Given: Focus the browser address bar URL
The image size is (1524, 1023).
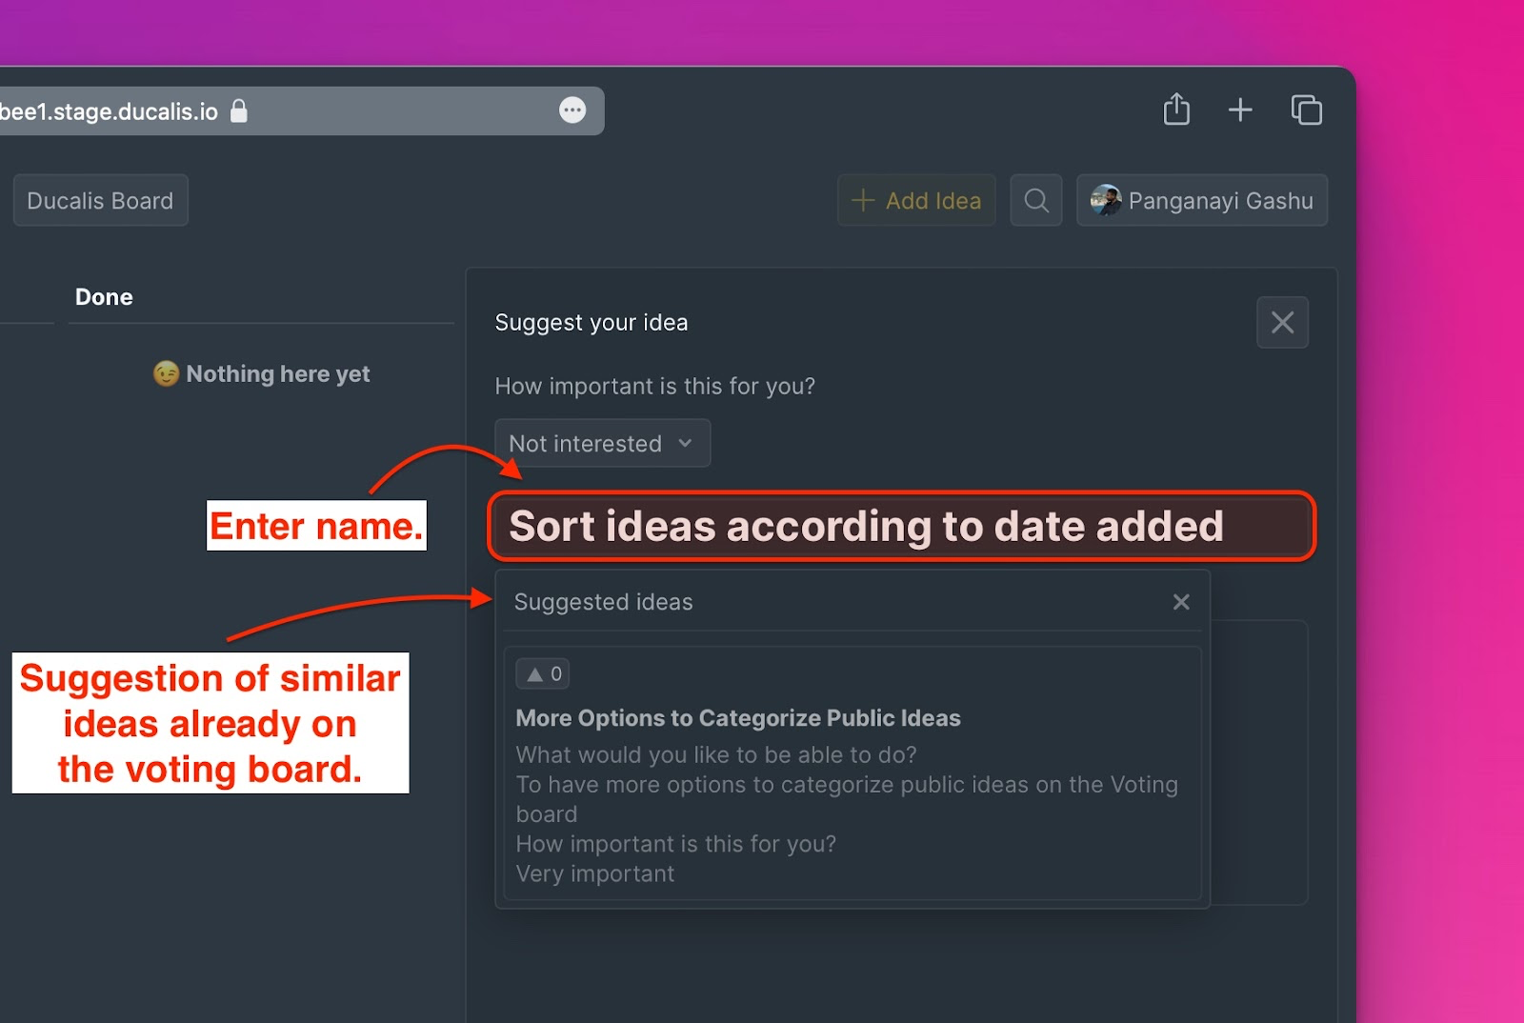Looking at the screenshot, I should 110,111.
